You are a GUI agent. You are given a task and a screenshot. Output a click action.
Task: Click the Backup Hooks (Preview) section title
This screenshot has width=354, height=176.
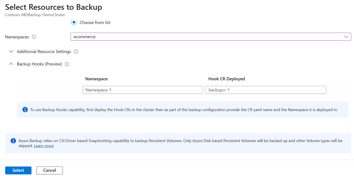tap(39, 64)
